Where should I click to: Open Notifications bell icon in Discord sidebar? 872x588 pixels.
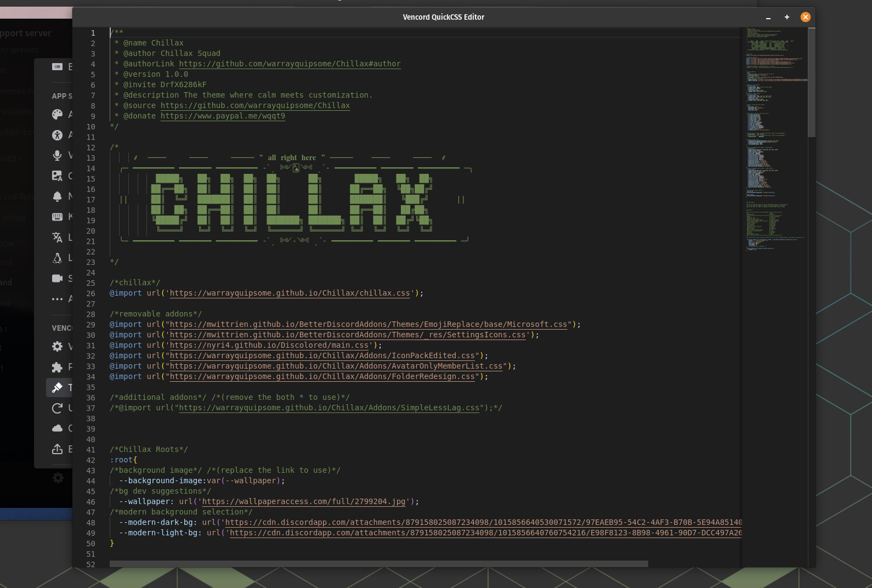coord(57,196)
